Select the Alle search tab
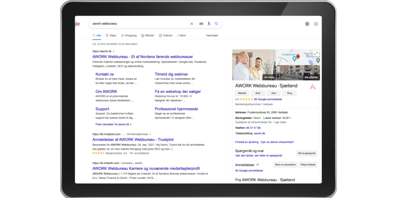The image size is (397, 198). tap(97, 36)
